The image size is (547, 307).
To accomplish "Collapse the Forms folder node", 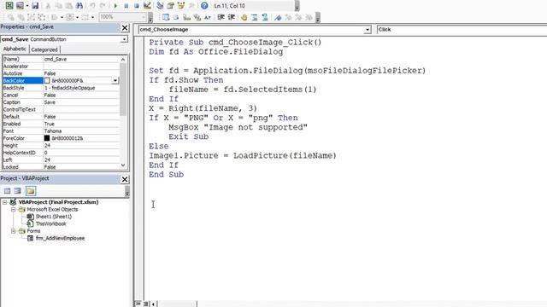I will point(13,231).
